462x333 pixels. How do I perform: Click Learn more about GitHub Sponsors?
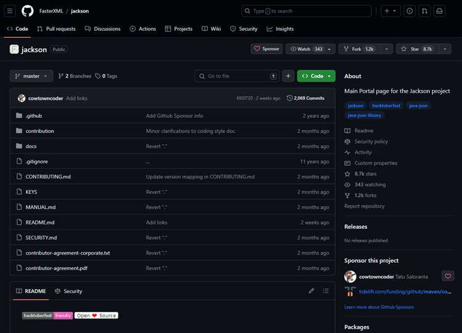[379, 307]
